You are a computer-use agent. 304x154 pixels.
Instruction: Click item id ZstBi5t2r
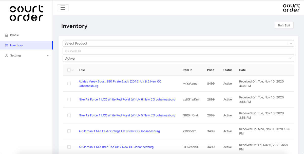coord(189,131)
